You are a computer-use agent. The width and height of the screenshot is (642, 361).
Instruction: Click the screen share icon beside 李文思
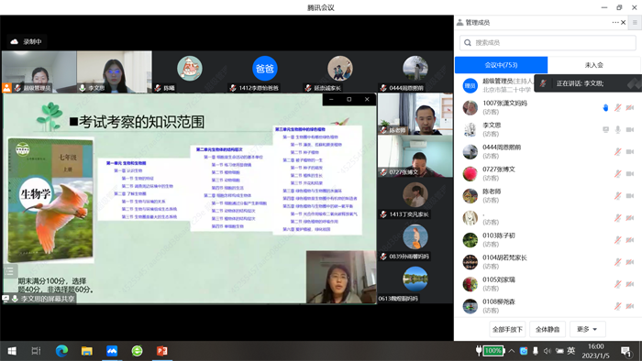tap(605, 129)
